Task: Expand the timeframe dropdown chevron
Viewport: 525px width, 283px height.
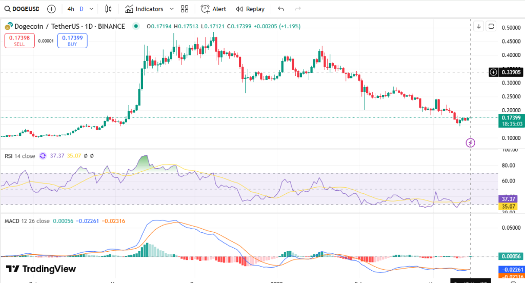Action: pyautogui.click(x=91, y=9)
